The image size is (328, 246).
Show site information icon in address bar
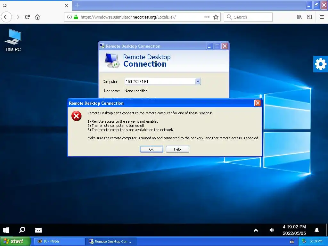[70, 17]
